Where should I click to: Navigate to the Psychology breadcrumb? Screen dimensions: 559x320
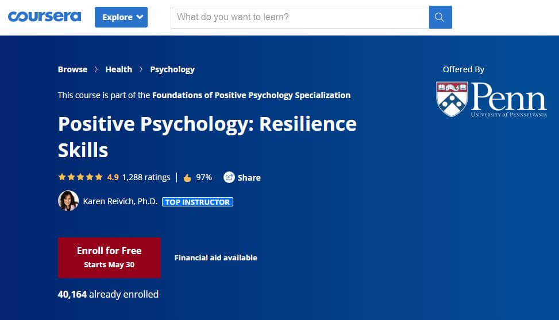(x=172, y=69)
